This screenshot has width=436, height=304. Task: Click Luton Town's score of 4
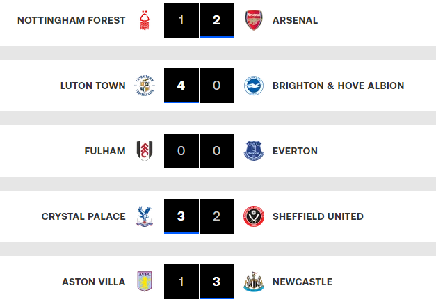coord(181,86)
